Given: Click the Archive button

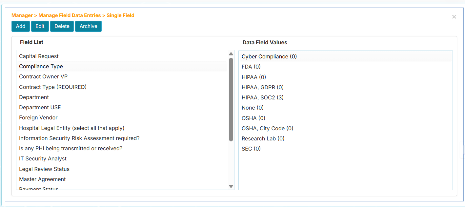Looking at the screenshot, I should [x=88, y=26].
